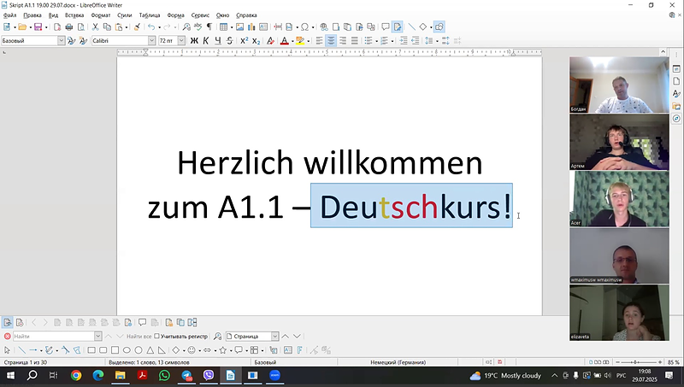The height and width of the screenshot is (387, 684).
Task: Open the paragraph style Базовый dropdown
Action: tap(61, 40)
